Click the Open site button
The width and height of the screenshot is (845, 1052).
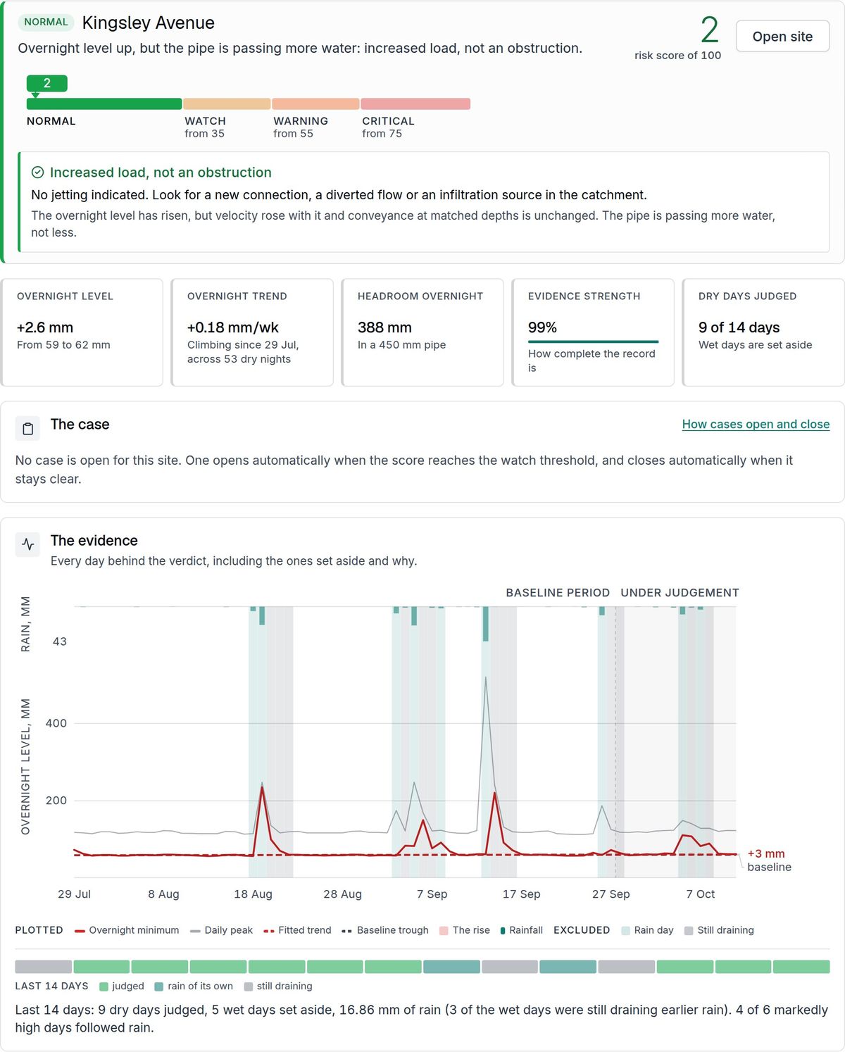[x=782, y=36]
